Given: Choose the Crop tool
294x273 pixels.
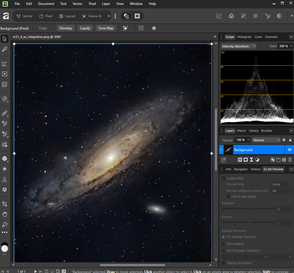Looking at the screenshot, I should [x=5, y=204].
